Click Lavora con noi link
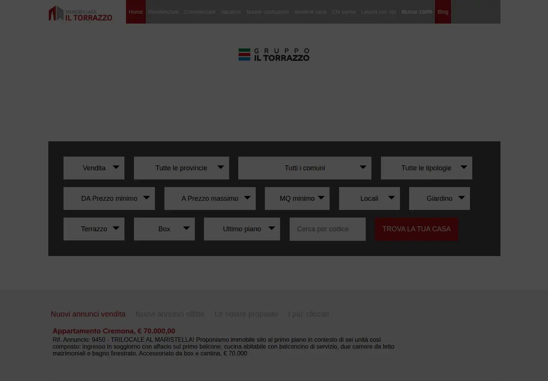Image resolution: width=548 pixels, height=381 pixels. tap(378, 12)
